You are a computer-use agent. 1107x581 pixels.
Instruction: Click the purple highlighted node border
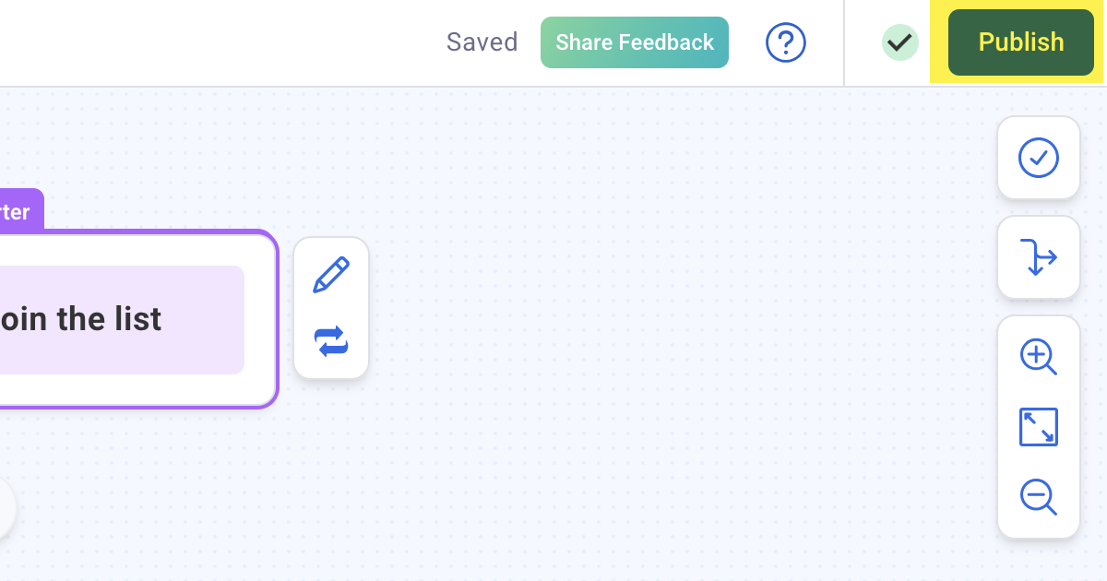coord(274,319)
